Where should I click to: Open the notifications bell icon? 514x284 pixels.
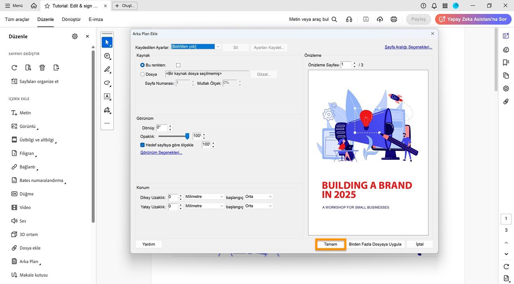click(x=434, y=6)
